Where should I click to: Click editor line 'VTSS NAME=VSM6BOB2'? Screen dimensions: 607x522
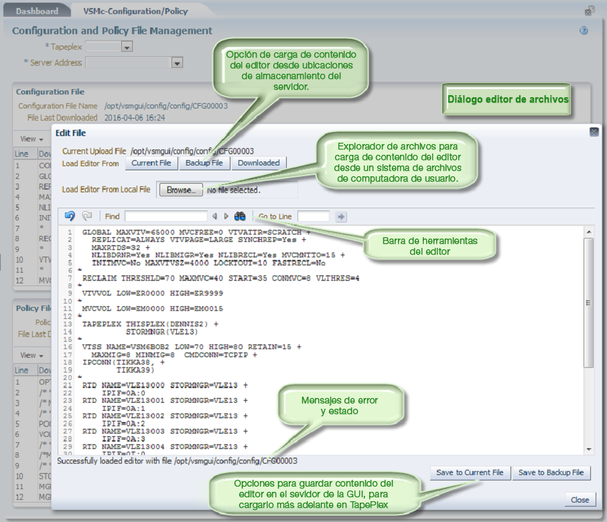[192, 346]
